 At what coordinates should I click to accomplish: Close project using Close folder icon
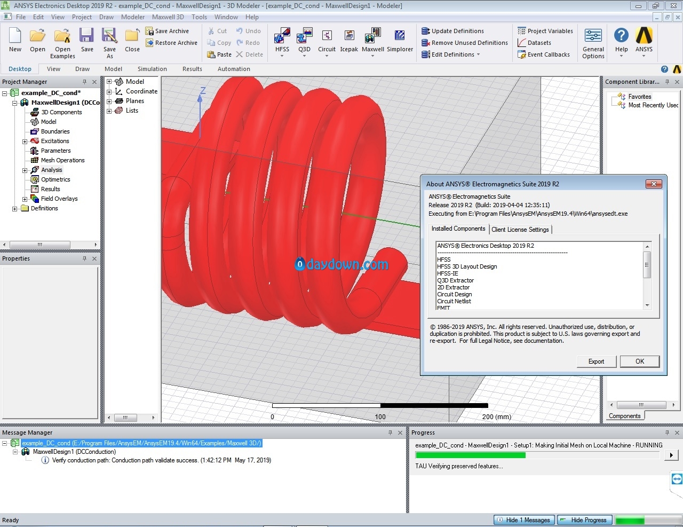[x=132, y=36]
